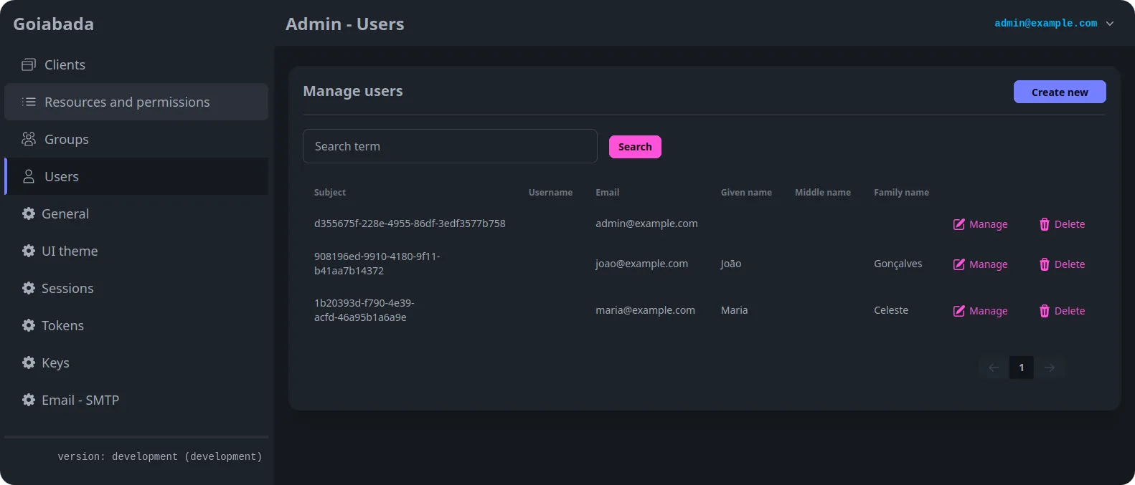Click admin@example.com account link in header

click(x=1045, y=24)
